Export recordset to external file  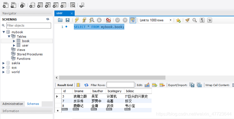pos(192,85)
